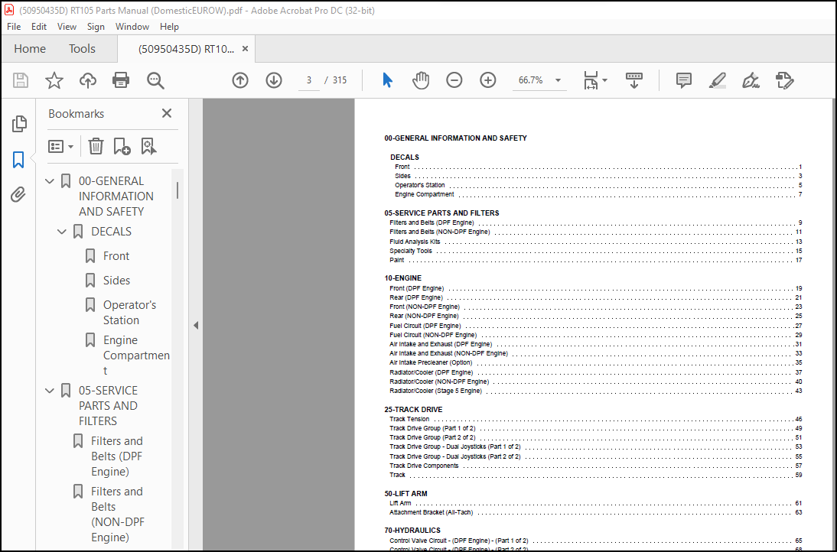Screen dimensions: 837x552
Task: Select Filters and Belts (NON-DPF Engine) bookmark
Action: pyautogui.click(x=117, y=514)
